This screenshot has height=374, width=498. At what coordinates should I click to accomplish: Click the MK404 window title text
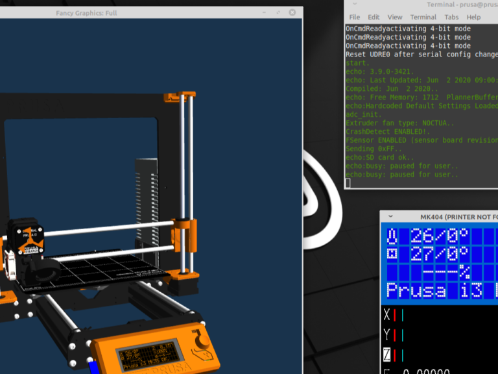click(459, 217)
